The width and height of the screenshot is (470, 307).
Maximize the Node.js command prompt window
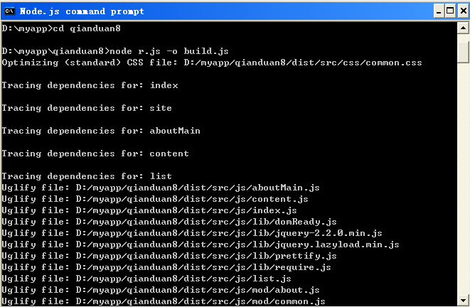tap(450, 11)
